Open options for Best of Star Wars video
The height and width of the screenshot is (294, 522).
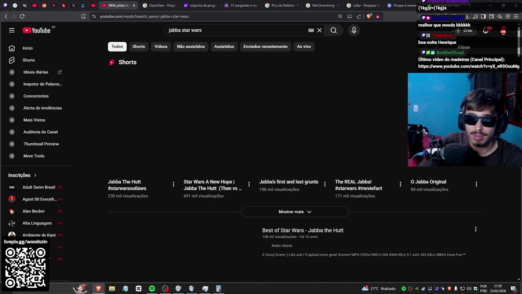pyautogui.click(x=476, y=229)
